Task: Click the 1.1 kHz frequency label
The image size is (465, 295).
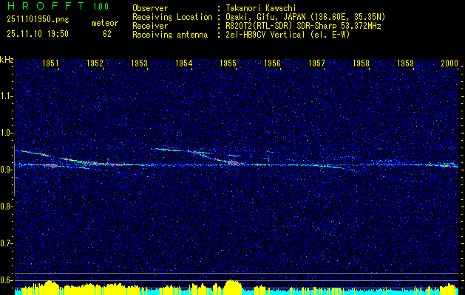Action: [x=6, y=96]
